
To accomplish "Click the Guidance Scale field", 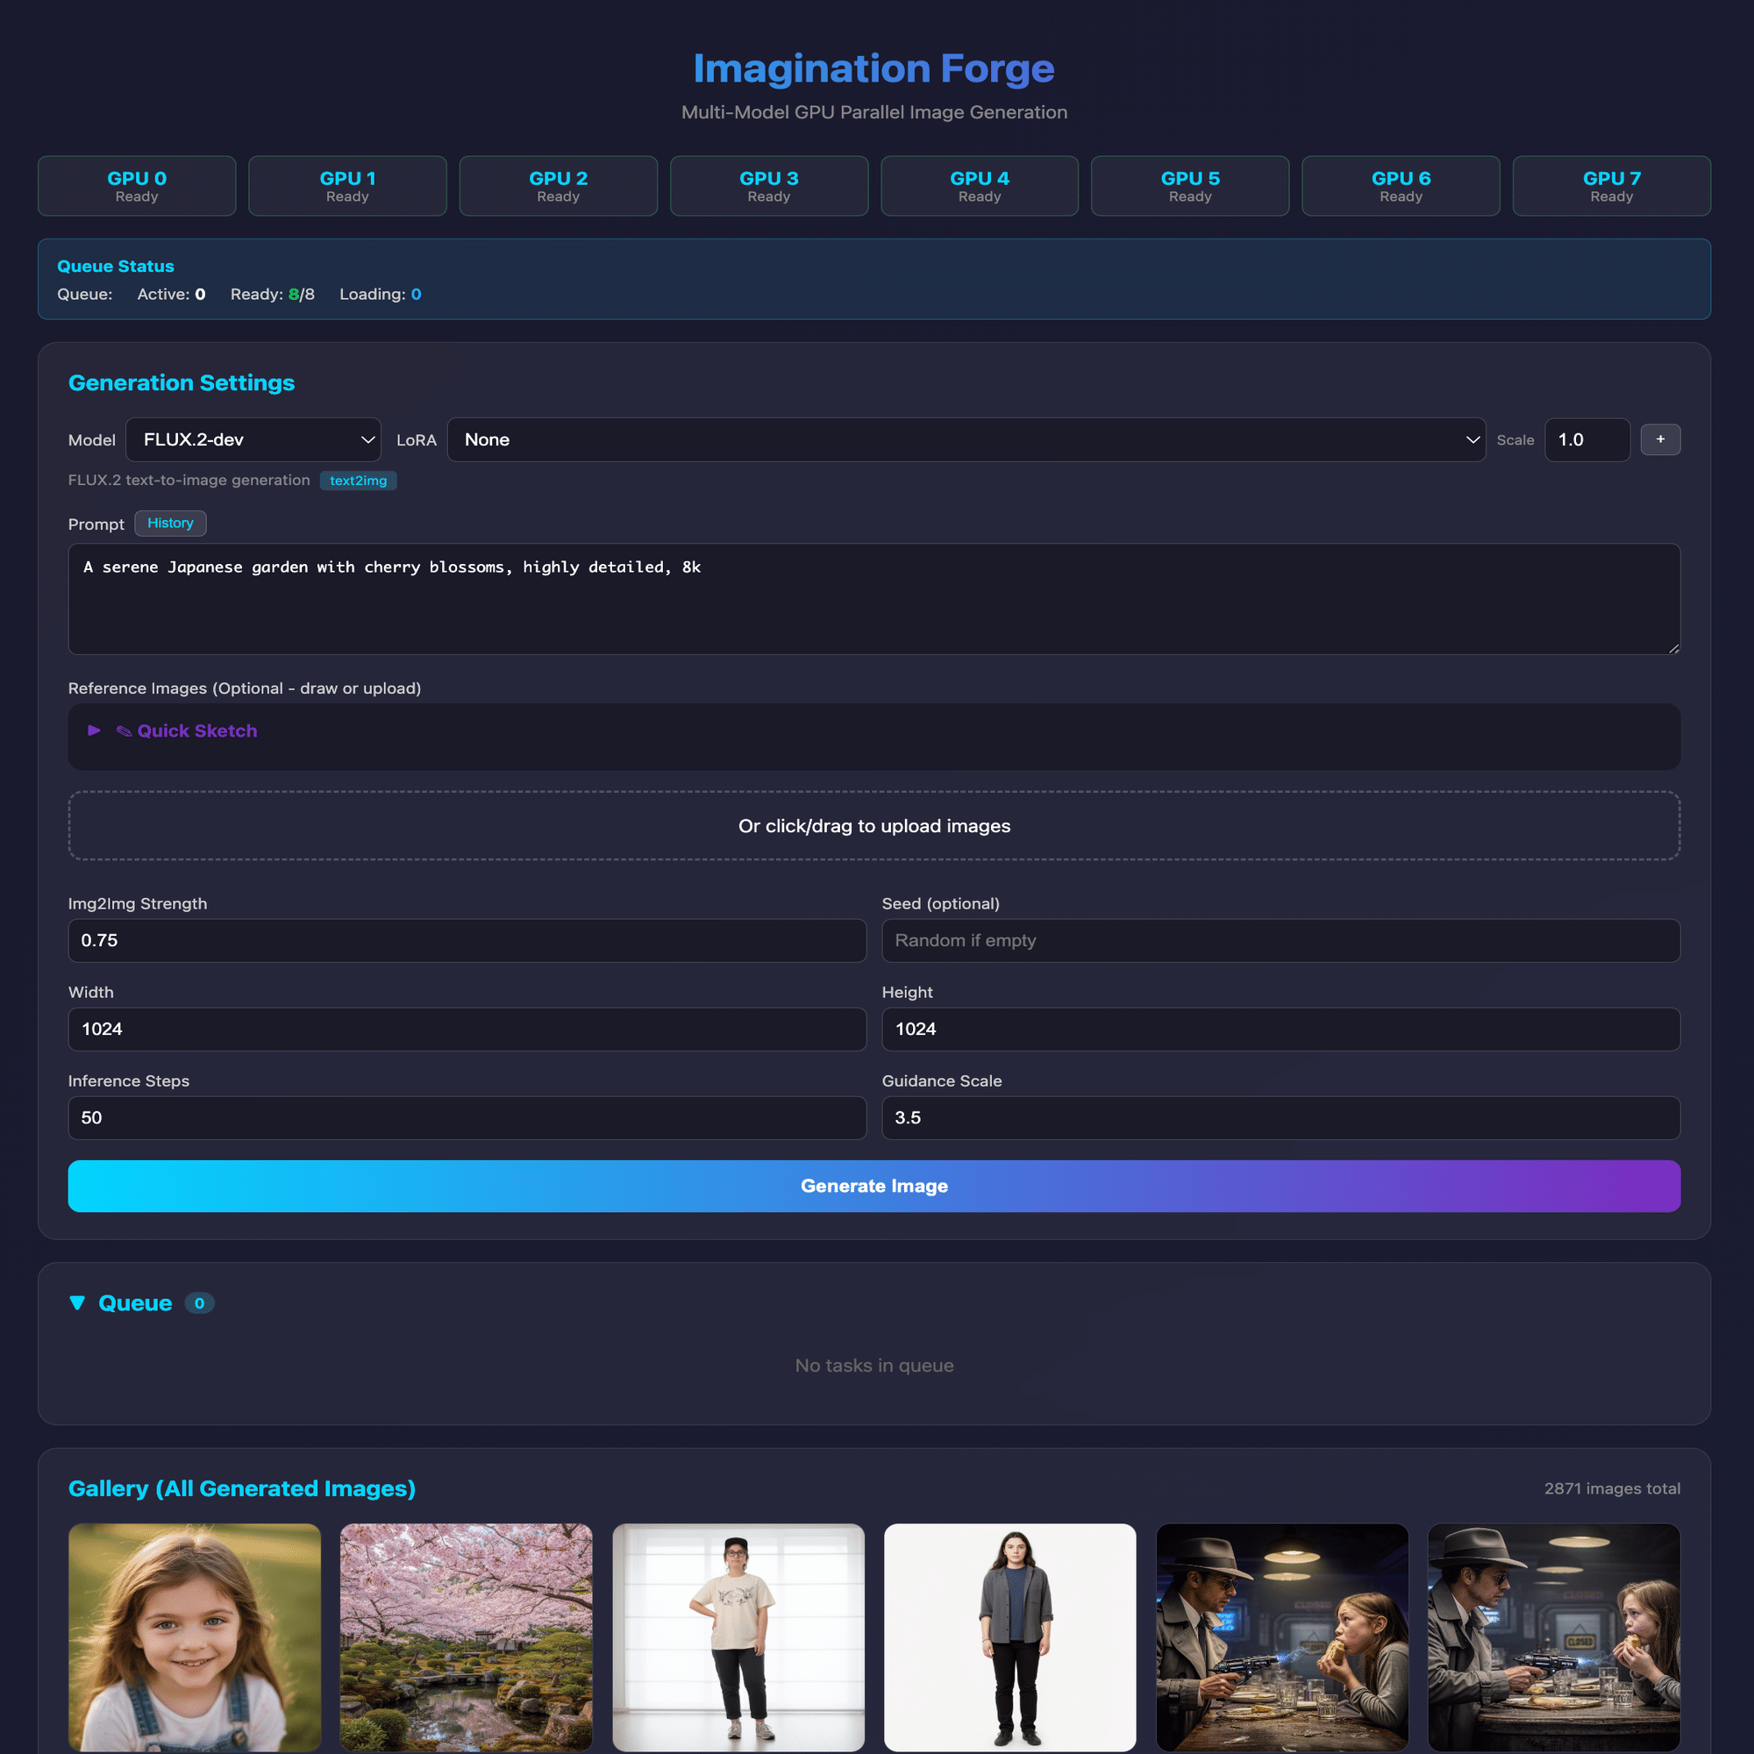I will (x=1280, y=1117).
